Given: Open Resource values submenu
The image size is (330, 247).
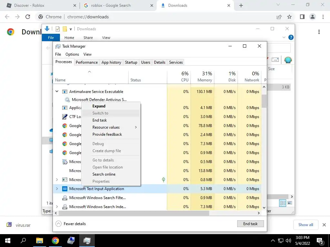Looking at the screenshot, I should tap(111, 127).
